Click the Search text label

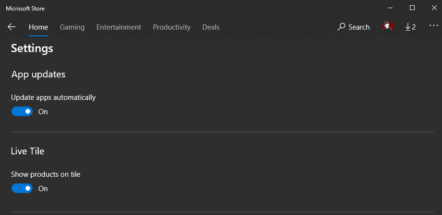coord(359,27)
